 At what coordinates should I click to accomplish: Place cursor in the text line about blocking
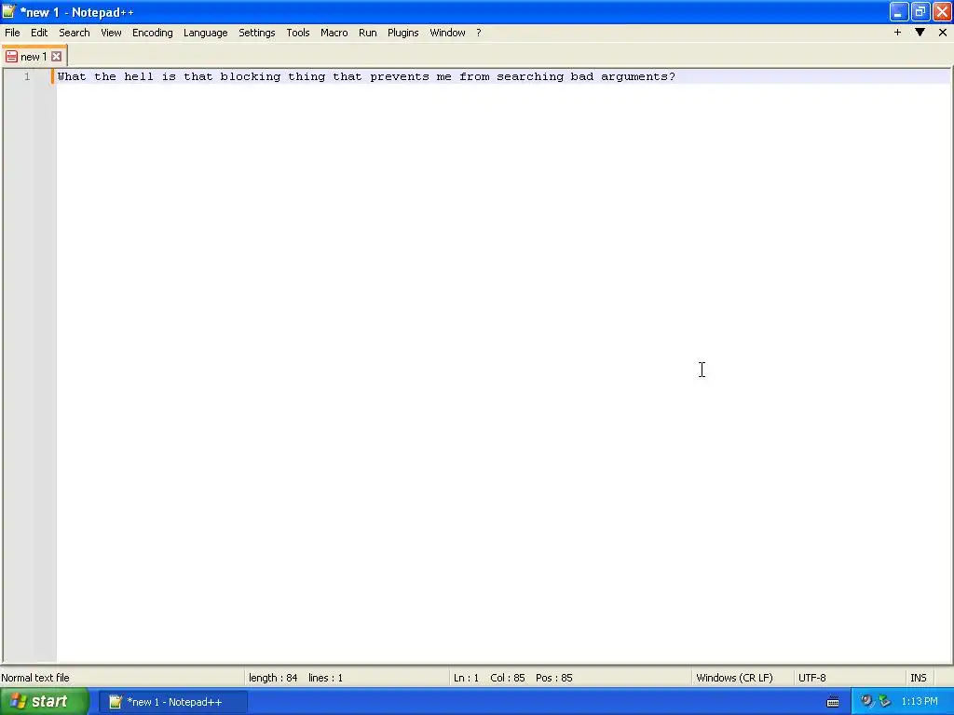(366, 76)
